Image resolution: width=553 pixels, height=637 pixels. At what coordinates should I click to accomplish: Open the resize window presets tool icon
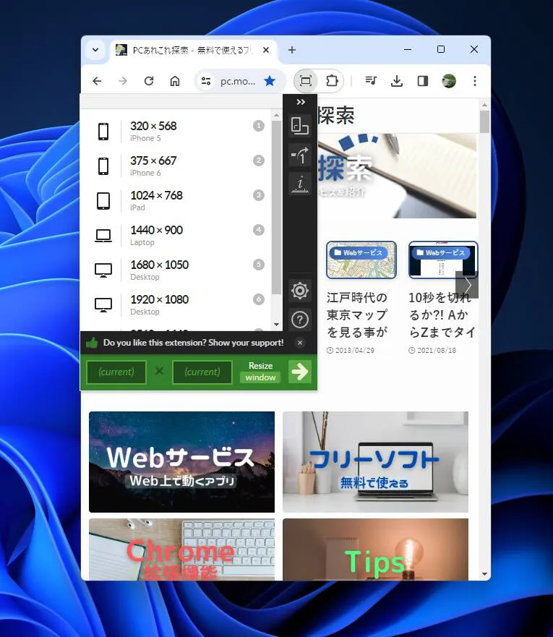(300, 126)
